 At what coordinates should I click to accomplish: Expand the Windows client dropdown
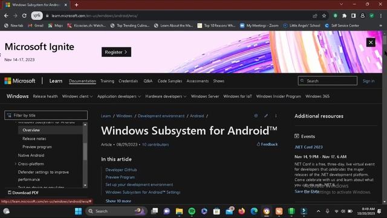[77, 96]
